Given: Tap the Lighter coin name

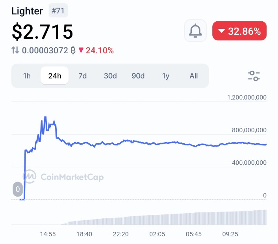Looking at the screenshot, I should coord(27,11).
